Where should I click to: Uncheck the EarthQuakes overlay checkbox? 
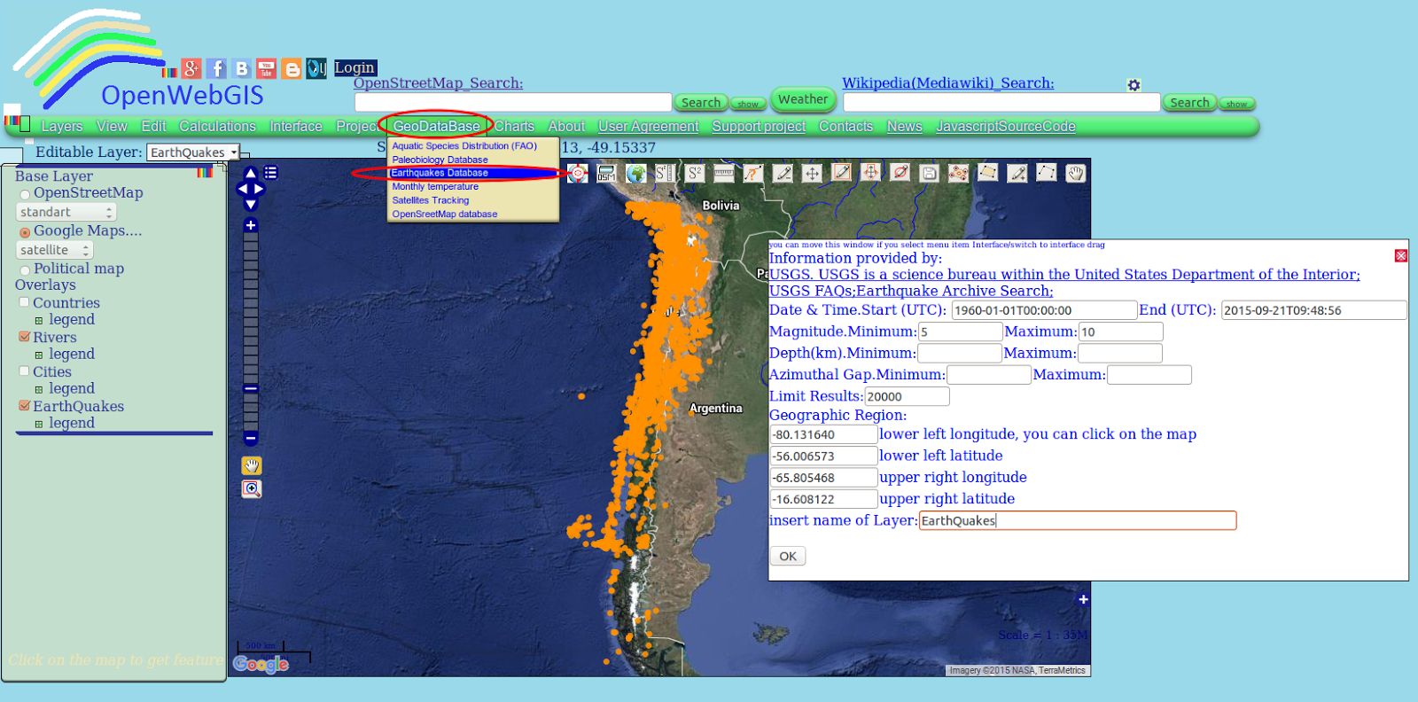pyautogui.click(x=25, y=406)
